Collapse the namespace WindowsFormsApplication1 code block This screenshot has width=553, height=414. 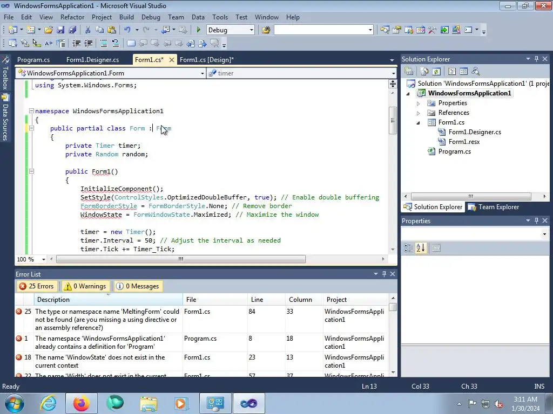pos(31,111)
